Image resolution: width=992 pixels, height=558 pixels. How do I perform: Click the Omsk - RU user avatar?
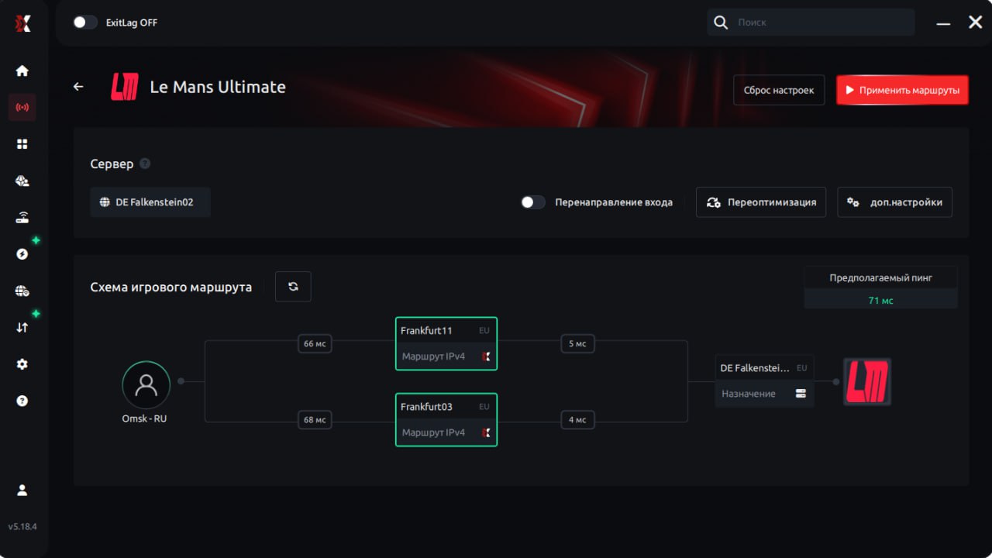pos(146,385)
